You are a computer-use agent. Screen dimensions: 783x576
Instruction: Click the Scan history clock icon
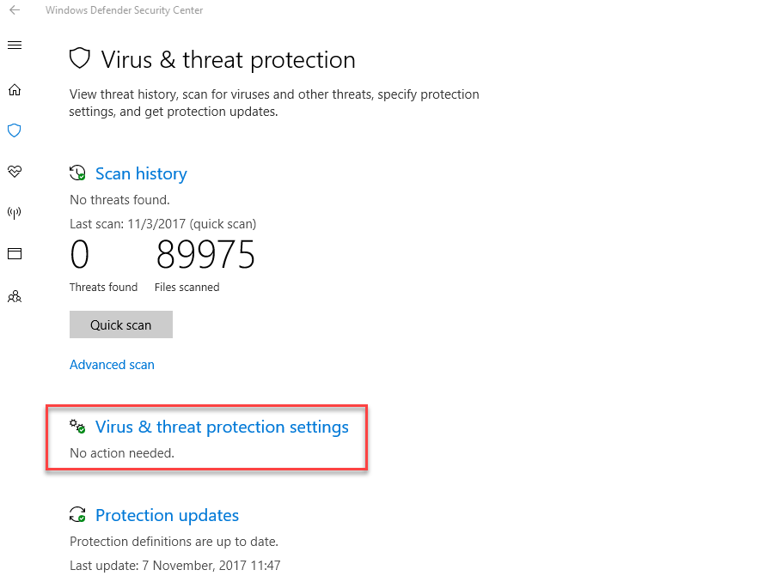click(77, 173)
